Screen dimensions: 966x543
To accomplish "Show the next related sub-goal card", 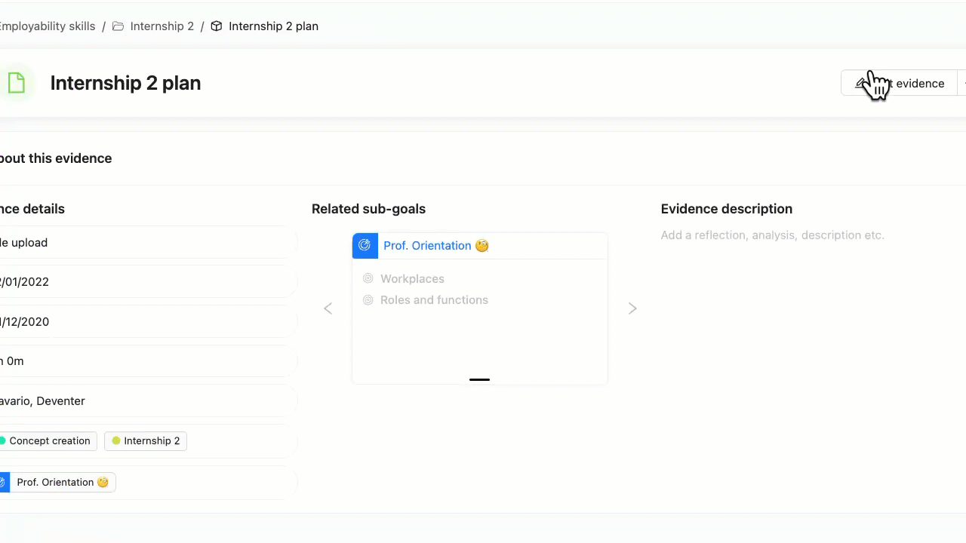I will pos(632,308).
